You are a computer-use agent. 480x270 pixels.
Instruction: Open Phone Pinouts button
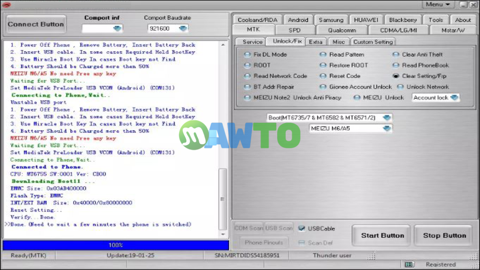264,243
